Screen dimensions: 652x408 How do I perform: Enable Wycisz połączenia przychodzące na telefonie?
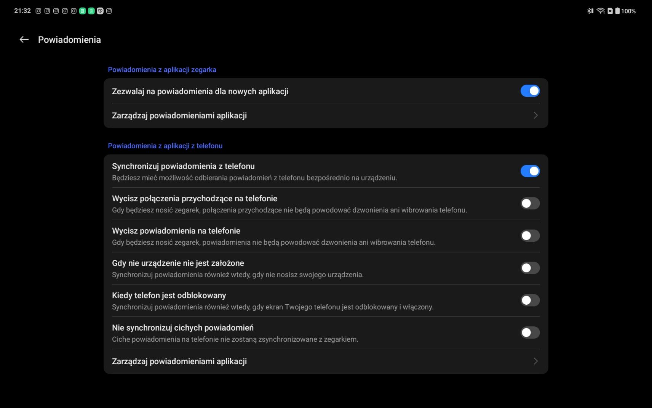click(530, 203)
